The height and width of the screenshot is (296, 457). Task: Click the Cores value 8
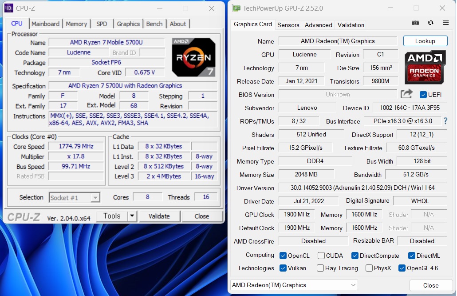click(147, 197)
